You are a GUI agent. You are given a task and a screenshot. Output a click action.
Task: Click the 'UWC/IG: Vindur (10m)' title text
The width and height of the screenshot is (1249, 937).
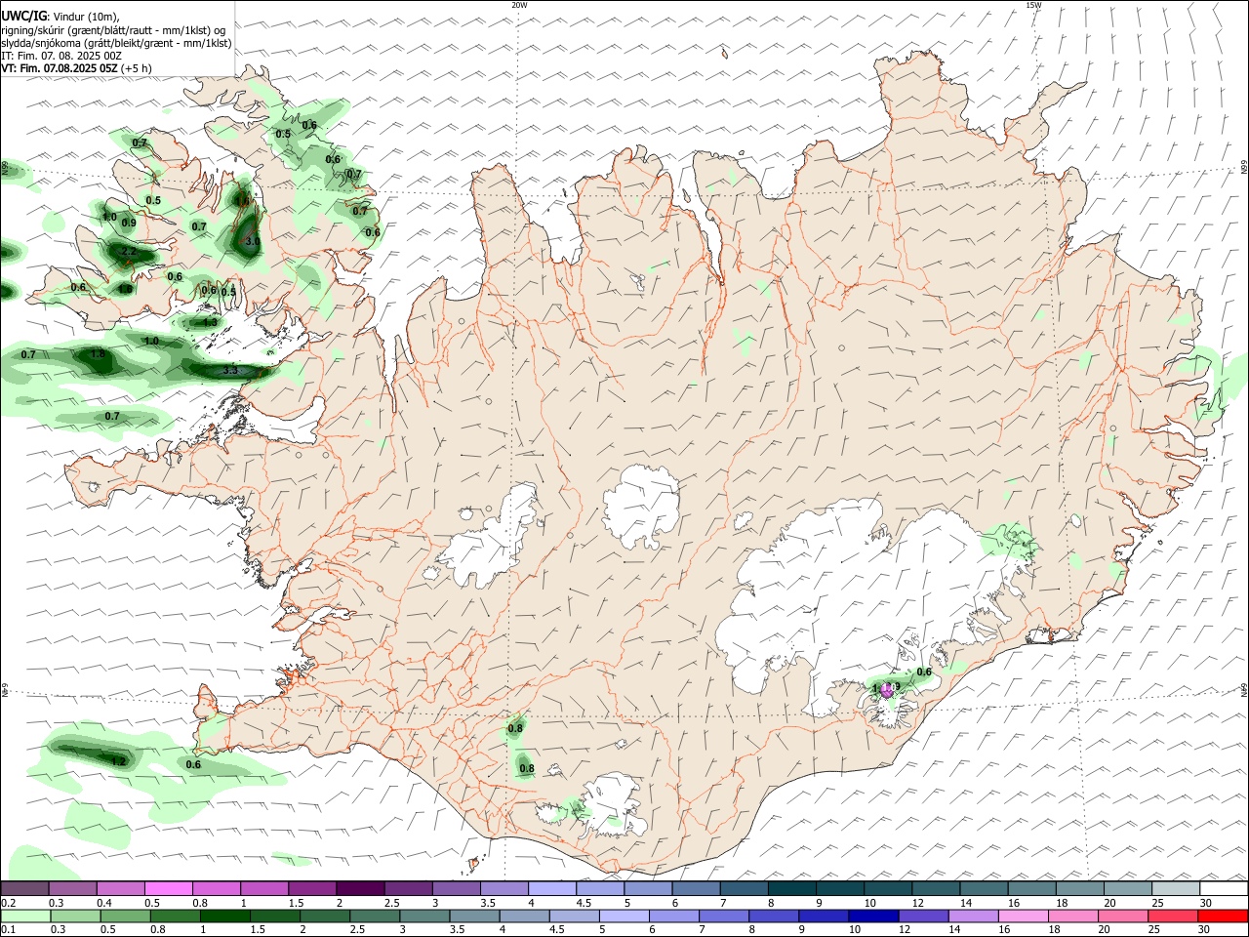tap(60, 16)
